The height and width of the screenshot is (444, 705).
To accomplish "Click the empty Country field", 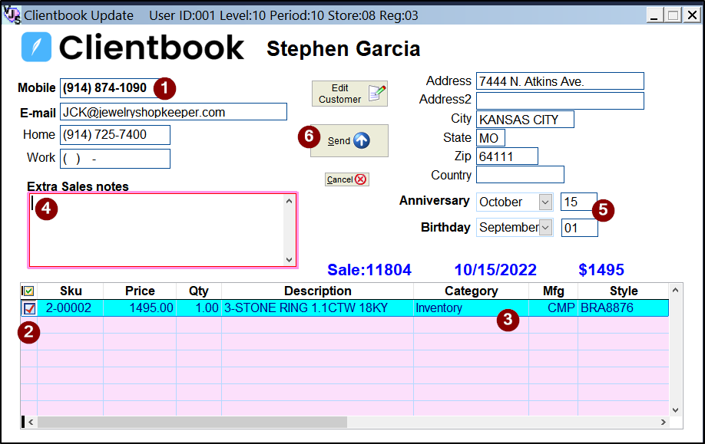I will [520, 175].
